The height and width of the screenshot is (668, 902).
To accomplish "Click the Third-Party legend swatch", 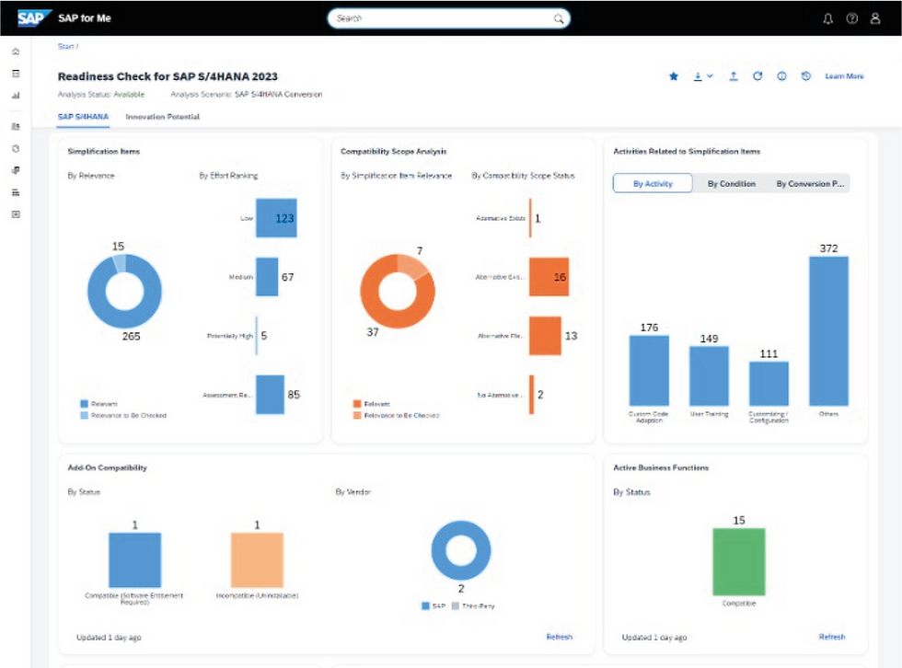I will point(456,606).
